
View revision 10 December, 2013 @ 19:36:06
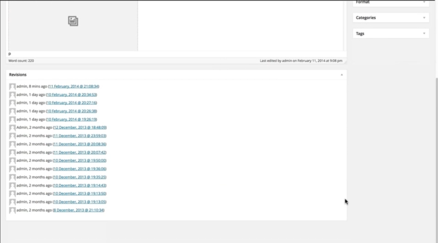click(80, 169)
